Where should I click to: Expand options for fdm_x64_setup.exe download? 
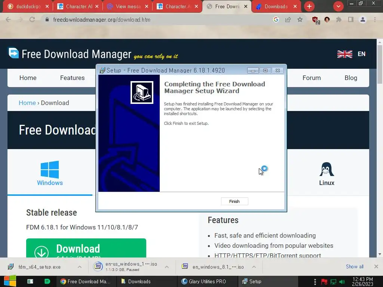[x=80, y=267]
